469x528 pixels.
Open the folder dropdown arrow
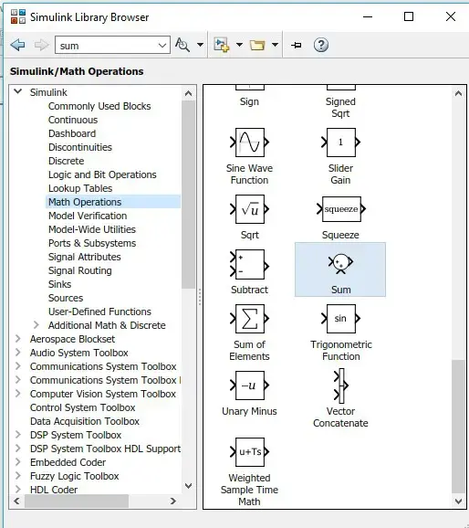tap(275, 45)
